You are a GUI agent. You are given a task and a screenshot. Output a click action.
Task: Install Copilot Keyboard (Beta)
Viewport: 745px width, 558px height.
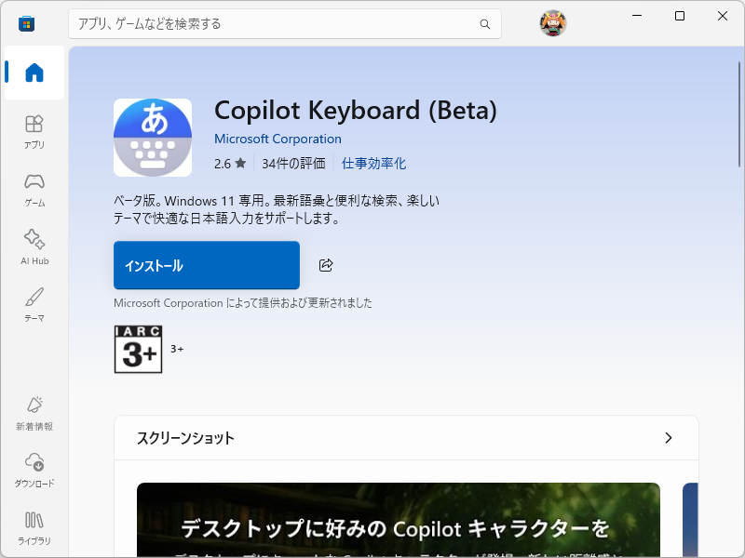click(x=206, y=265)
